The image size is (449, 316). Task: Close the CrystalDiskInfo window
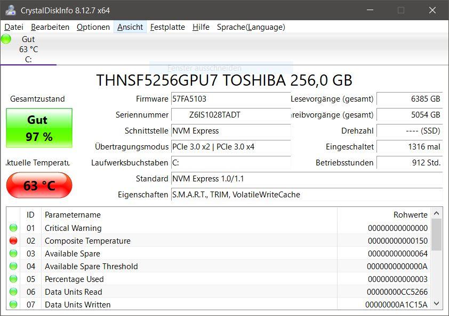[432, 10]
